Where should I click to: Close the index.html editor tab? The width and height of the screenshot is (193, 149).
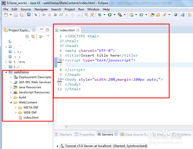[78, 30]
